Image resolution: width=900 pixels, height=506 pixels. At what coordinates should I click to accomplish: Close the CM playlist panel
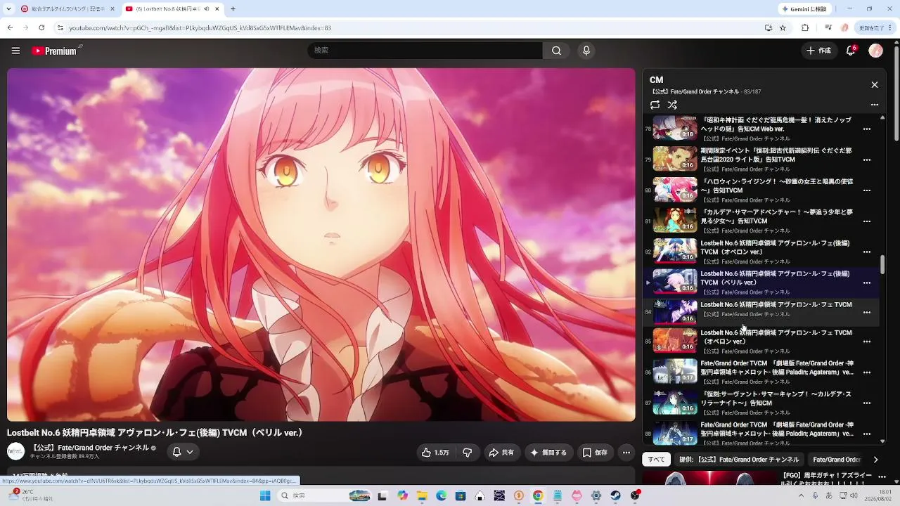point(875,84)
